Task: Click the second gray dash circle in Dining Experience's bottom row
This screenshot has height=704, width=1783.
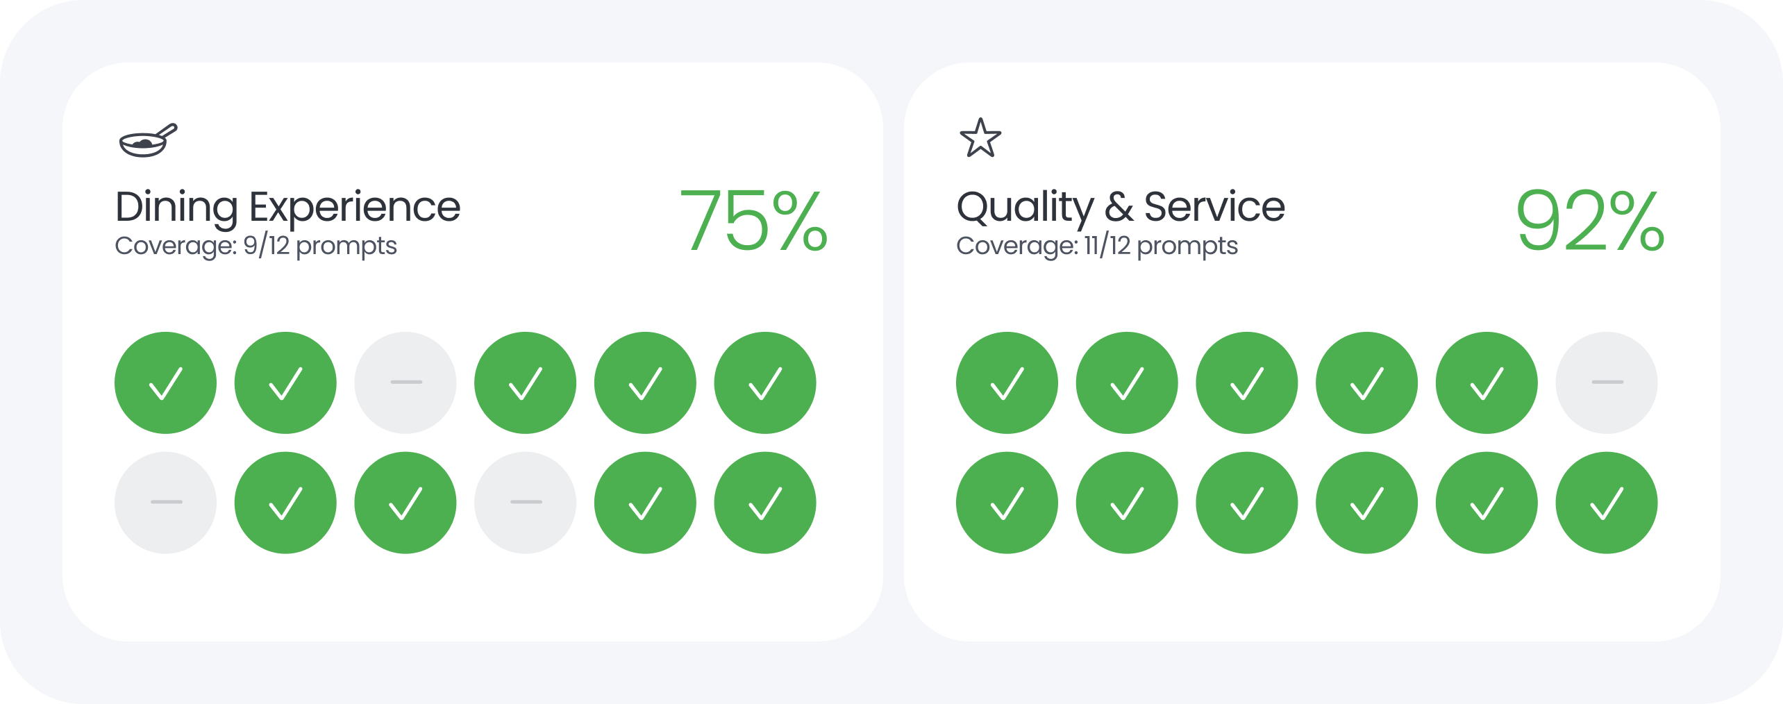Action: (x=525, y=503)
